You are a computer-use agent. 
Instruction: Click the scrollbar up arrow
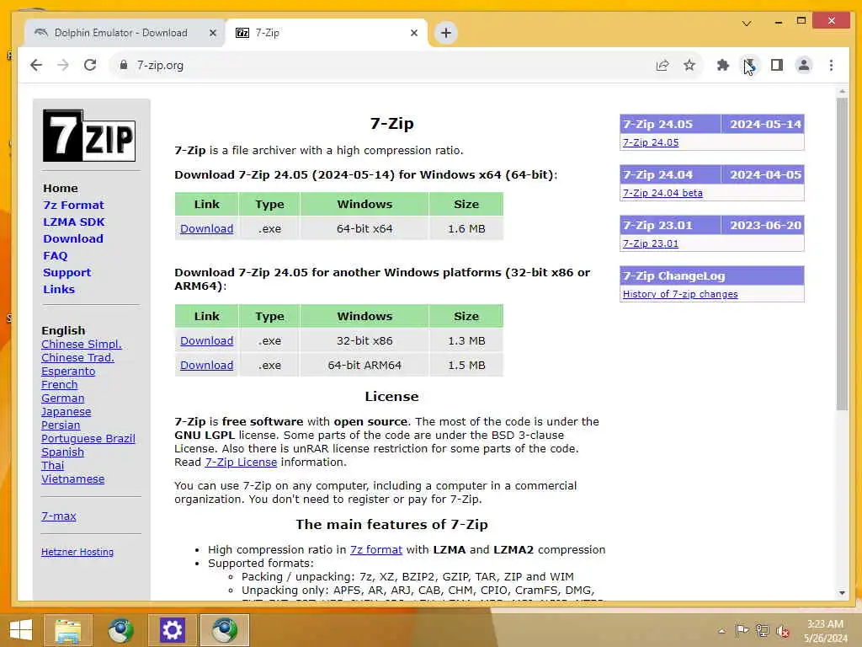tap(842, 91)
